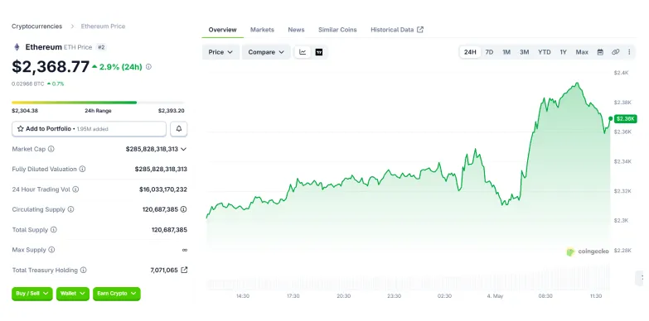Click the 7,071,065 treasury holding value

(x=164, y=271)
